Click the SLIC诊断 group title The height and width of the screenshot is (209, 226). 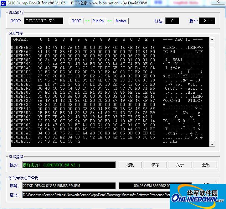point(16,13)
